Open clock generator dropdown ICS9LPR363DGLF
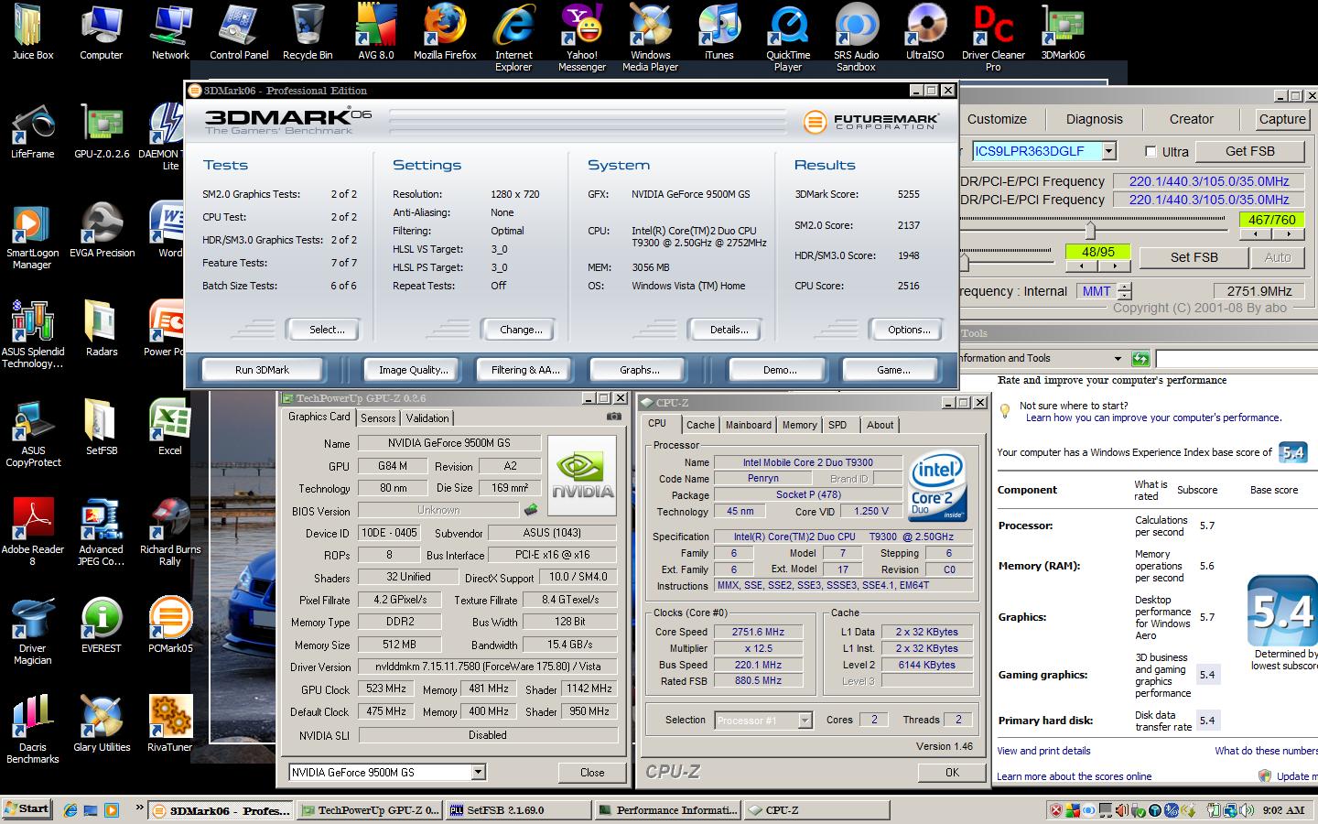The width and height of the screenshot is (1318, 824). 1108,151
